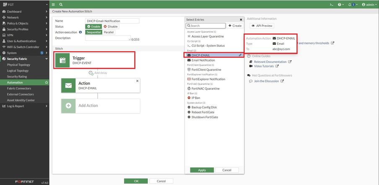
Task: Click the Add Action plus icon
Action: [68, 105]
